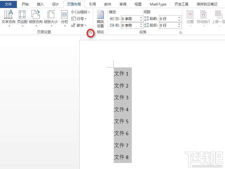Click the text line 文件 1
This screenshot has width=225, height=169.
[x=121, y=74]
